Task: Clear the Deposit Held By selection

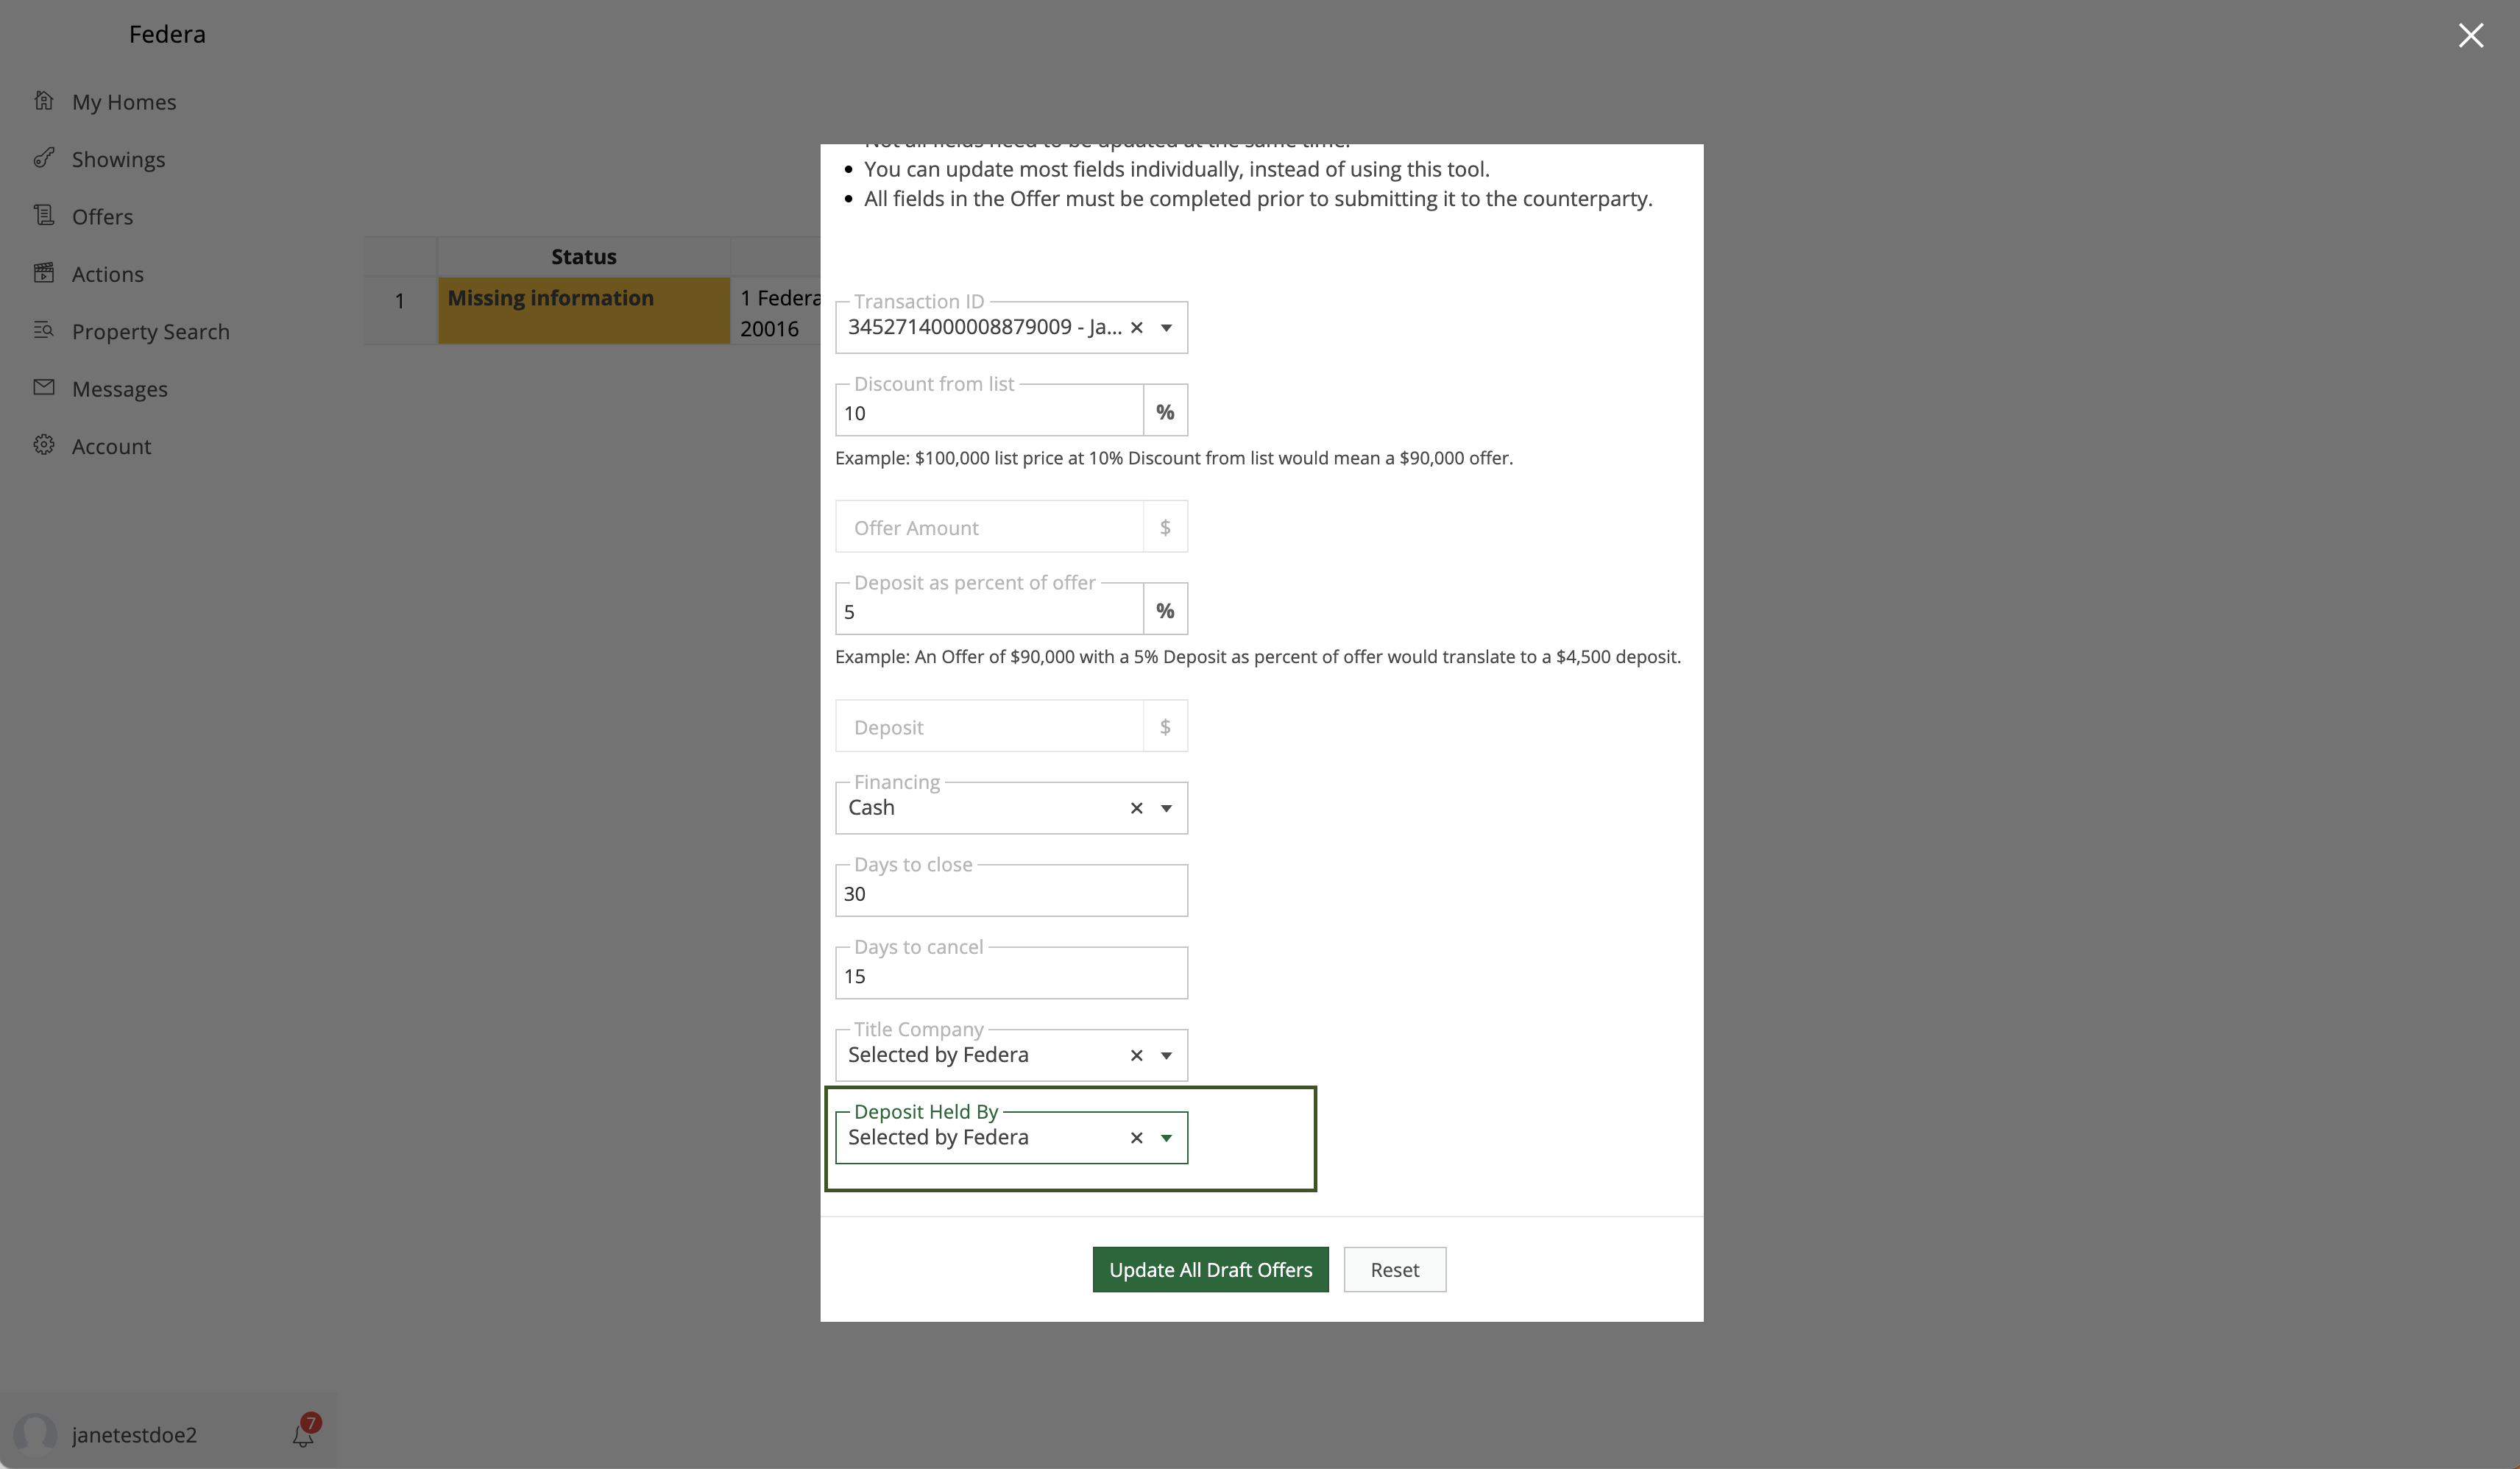Action: pos(1136,1138)
